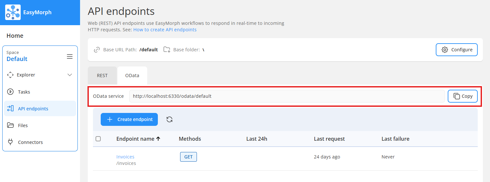Click the Connectors plug icon
The width and height of the screenshot is (490, 182).
click(x=10, y=142)
